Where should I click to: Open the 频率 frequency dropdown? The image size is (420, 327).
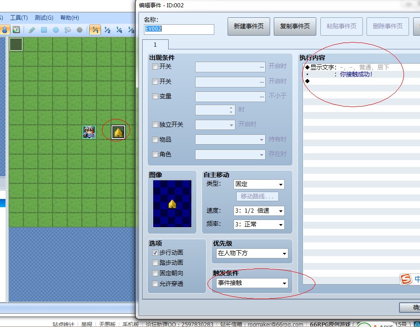[x=259, y=225]
